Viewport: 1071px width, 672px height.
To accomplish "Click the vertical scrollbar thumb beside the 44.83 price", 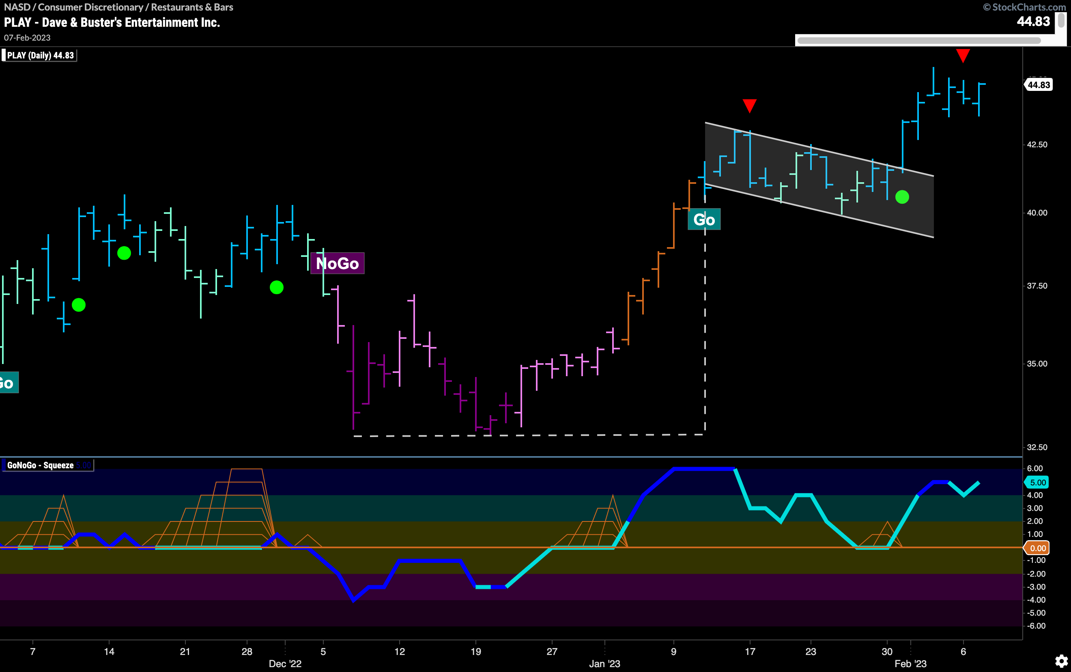I will tap(1061, 20).
